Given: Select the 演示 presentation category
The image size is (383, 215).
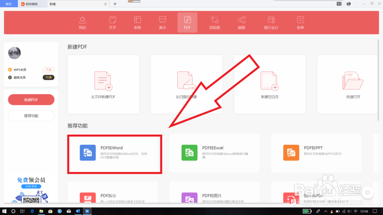Looking at the screenshot, I should coord(162,23).
